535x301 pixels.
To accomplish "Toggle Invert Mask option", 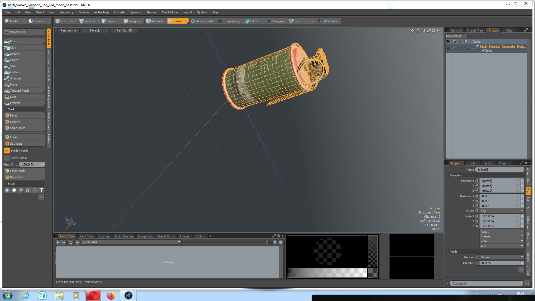I will tap(7, 158).
